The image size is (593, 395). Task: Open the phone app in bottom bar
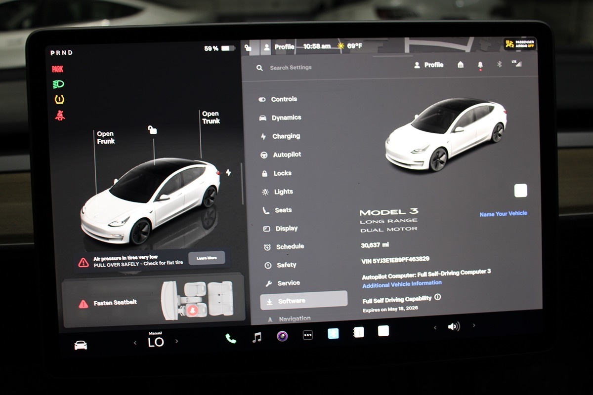point(231,338)
